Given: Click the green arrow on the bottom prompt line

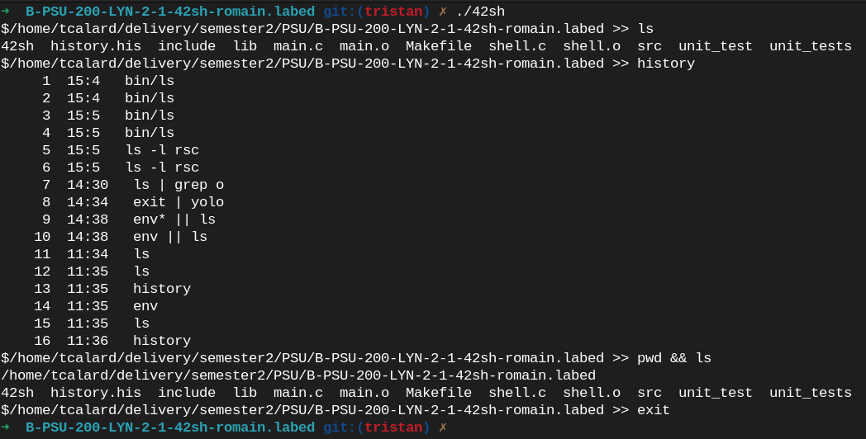Looking at the screenshot, I should point(6,427).
